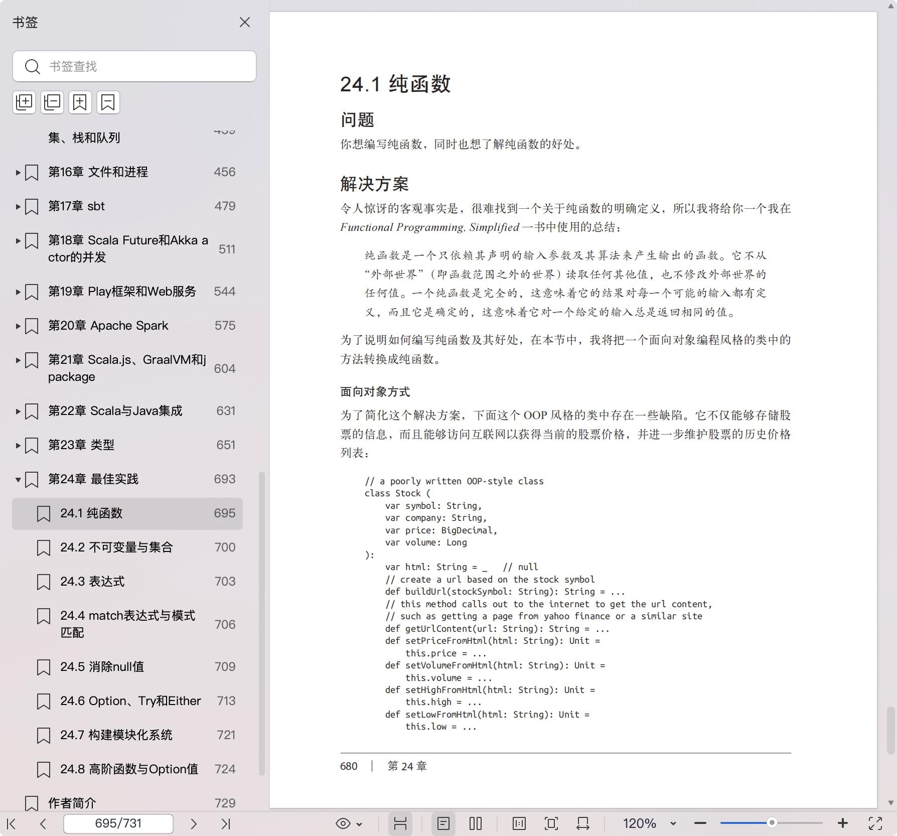Go to 24.3 表达式
This screenshot has height=836, width=897.
click(x=92, y=582)
